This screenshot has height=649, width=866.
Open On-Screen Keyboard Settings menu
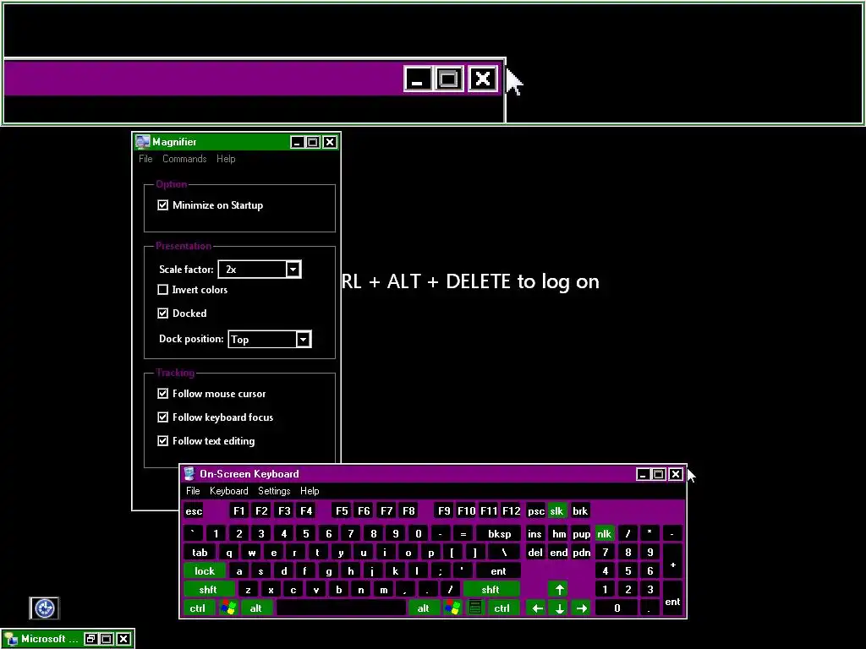[274, 491]
